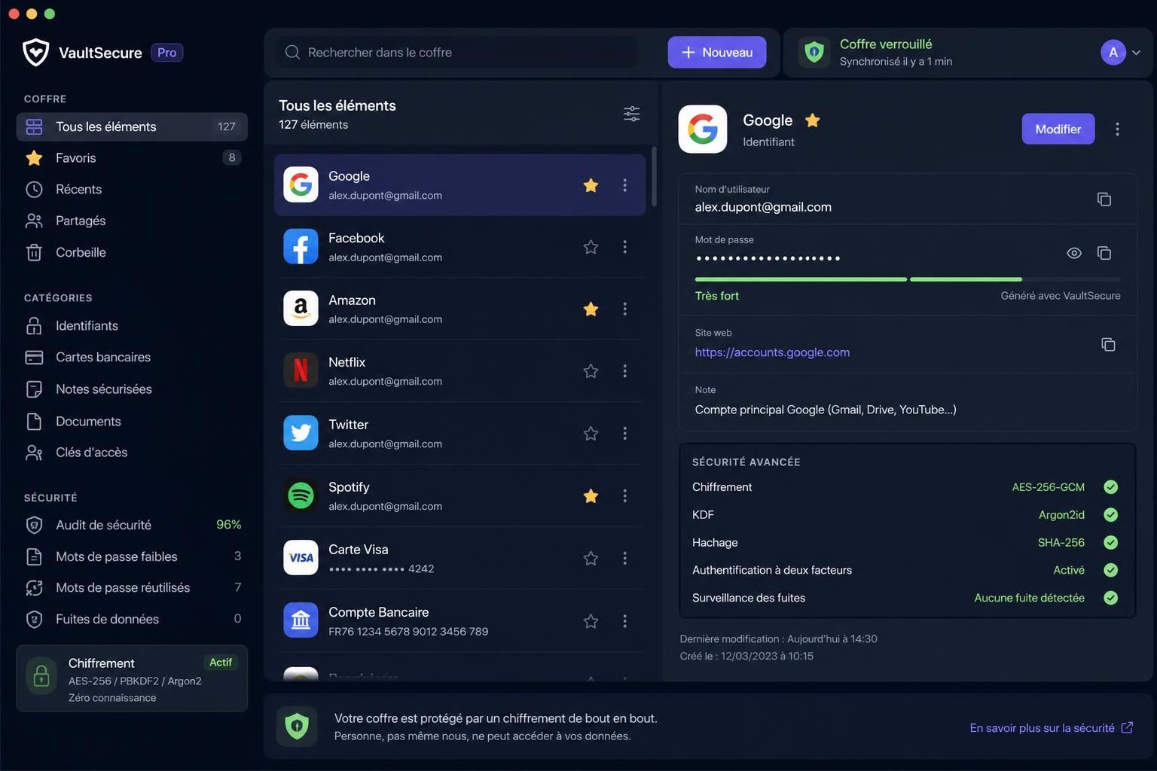Image resolution: width=1157 pixels, height=771 pixels.
Task: Copy the username alex.dupont@gmail.com
Action: point(1104,199)
